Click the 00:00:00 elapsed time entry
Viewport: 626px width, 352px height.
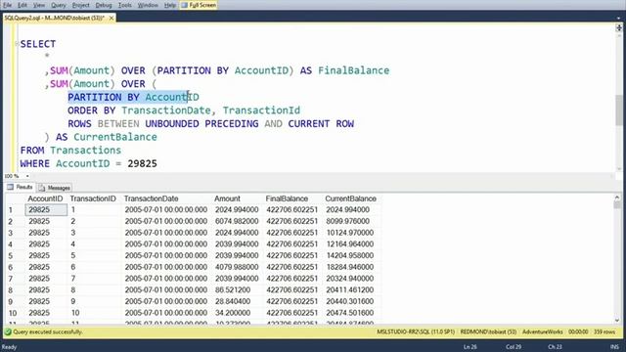pos(578,332)
